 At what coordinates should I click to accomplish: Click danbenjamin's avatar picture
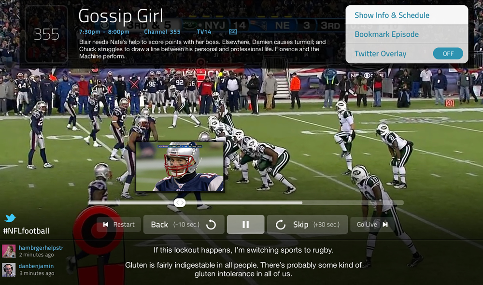[x=9, y=270]
